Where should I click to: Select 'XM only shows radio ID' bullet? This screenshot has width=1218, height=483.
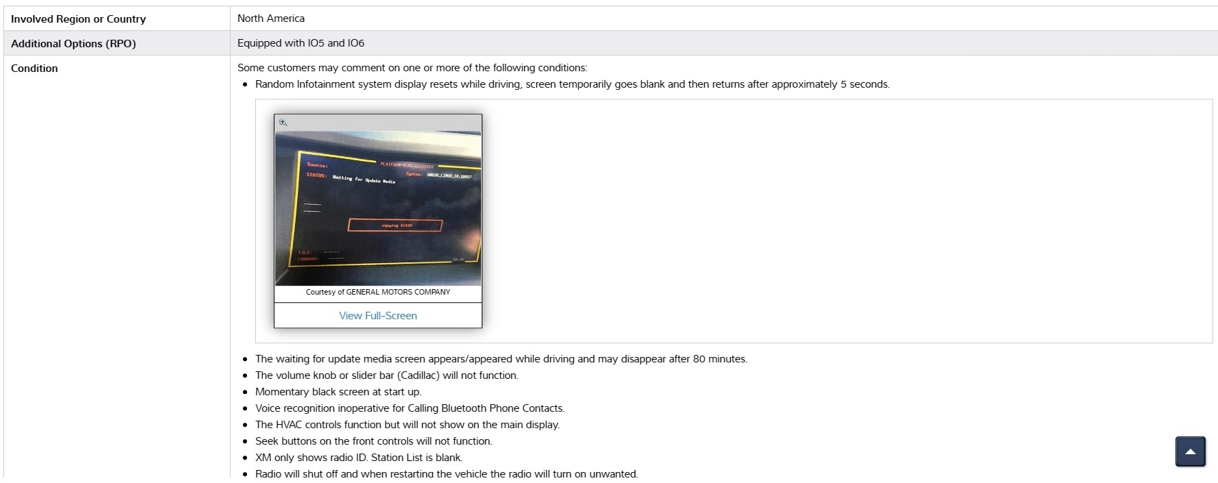click(359, 458)
